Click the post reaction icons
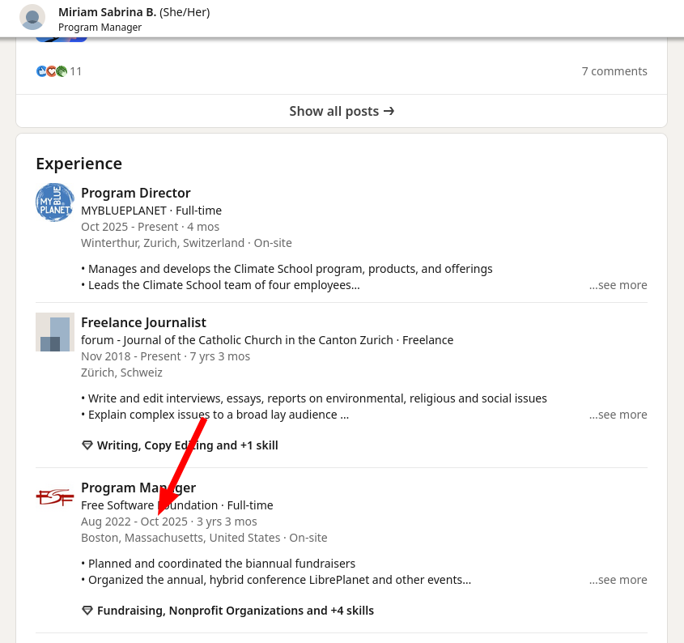 tap(51, 71)
